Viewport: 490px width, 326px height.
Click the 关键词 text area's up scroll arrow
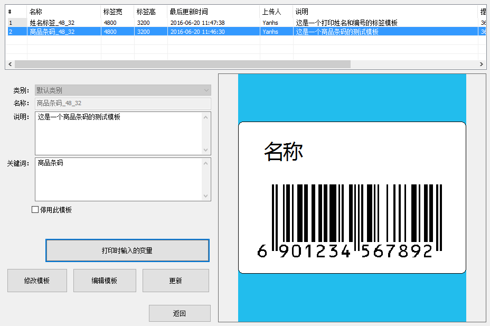point(205,163)
